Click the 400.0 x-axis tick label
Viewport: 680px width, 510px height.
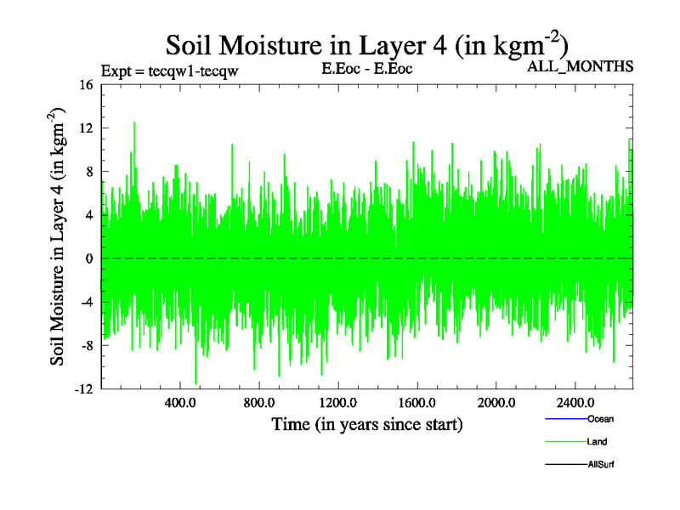[179, 402]
